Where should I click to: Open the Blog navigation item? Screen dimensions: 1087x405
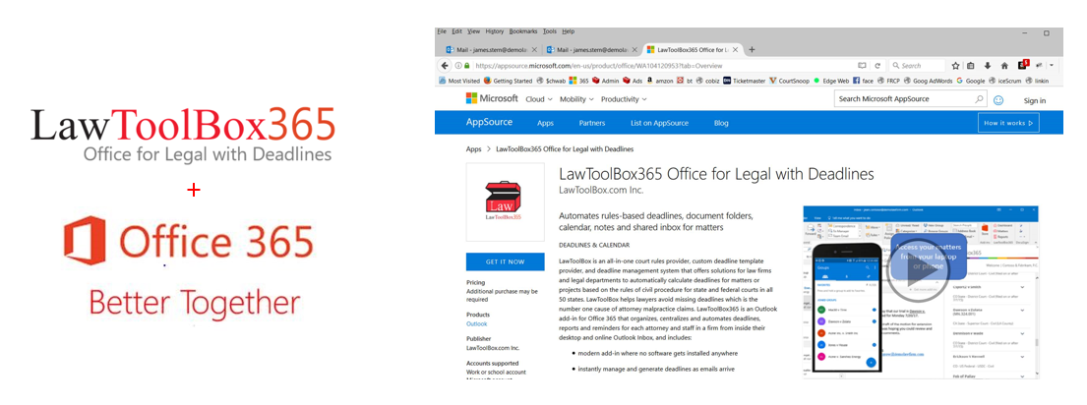pos(721,123)
